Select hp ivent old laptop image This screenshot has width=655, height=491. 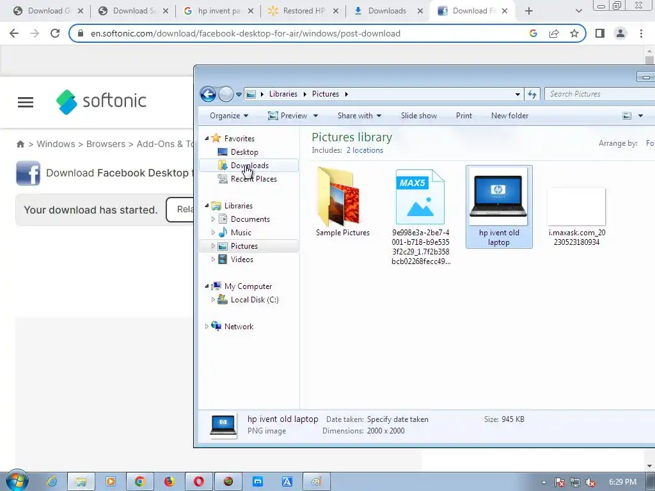pos(499,207)
